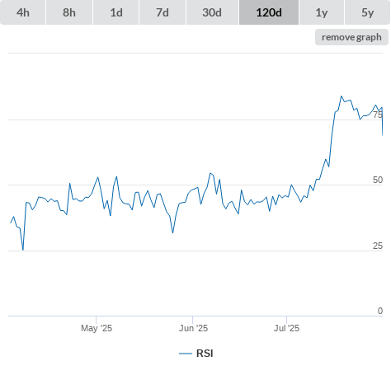The width and height of the screenshot is (391, 375).
Task: Click the May '25 axis label
Action: coord(97,328)
